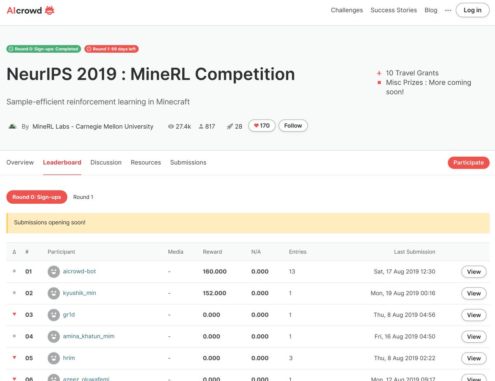Click the Last Submission column header
Image resolution: width=495 pixels, height=381 pixels.
pyautogui.click(x=415, y=252)
